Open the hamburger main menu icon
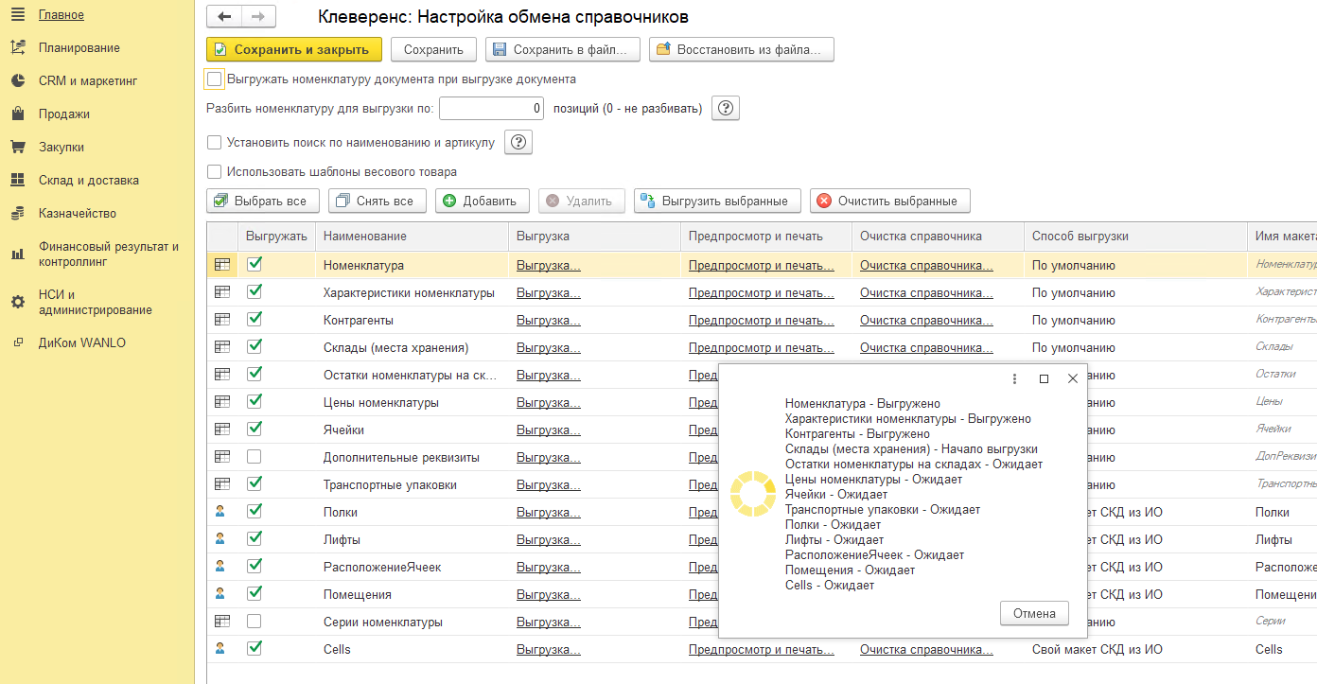The width and height of the screenshot is (1317, 684). coord(17,15)
